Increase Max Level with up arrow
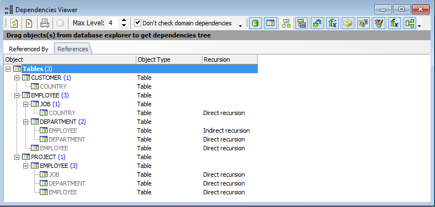Image resolution: width=435 pixels, height=207 pixels. (124, 20)
